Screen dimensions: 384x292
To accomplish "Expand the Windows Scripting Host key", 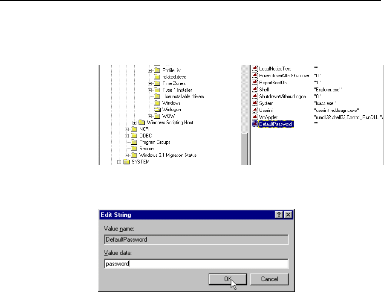I will point(134,123).
